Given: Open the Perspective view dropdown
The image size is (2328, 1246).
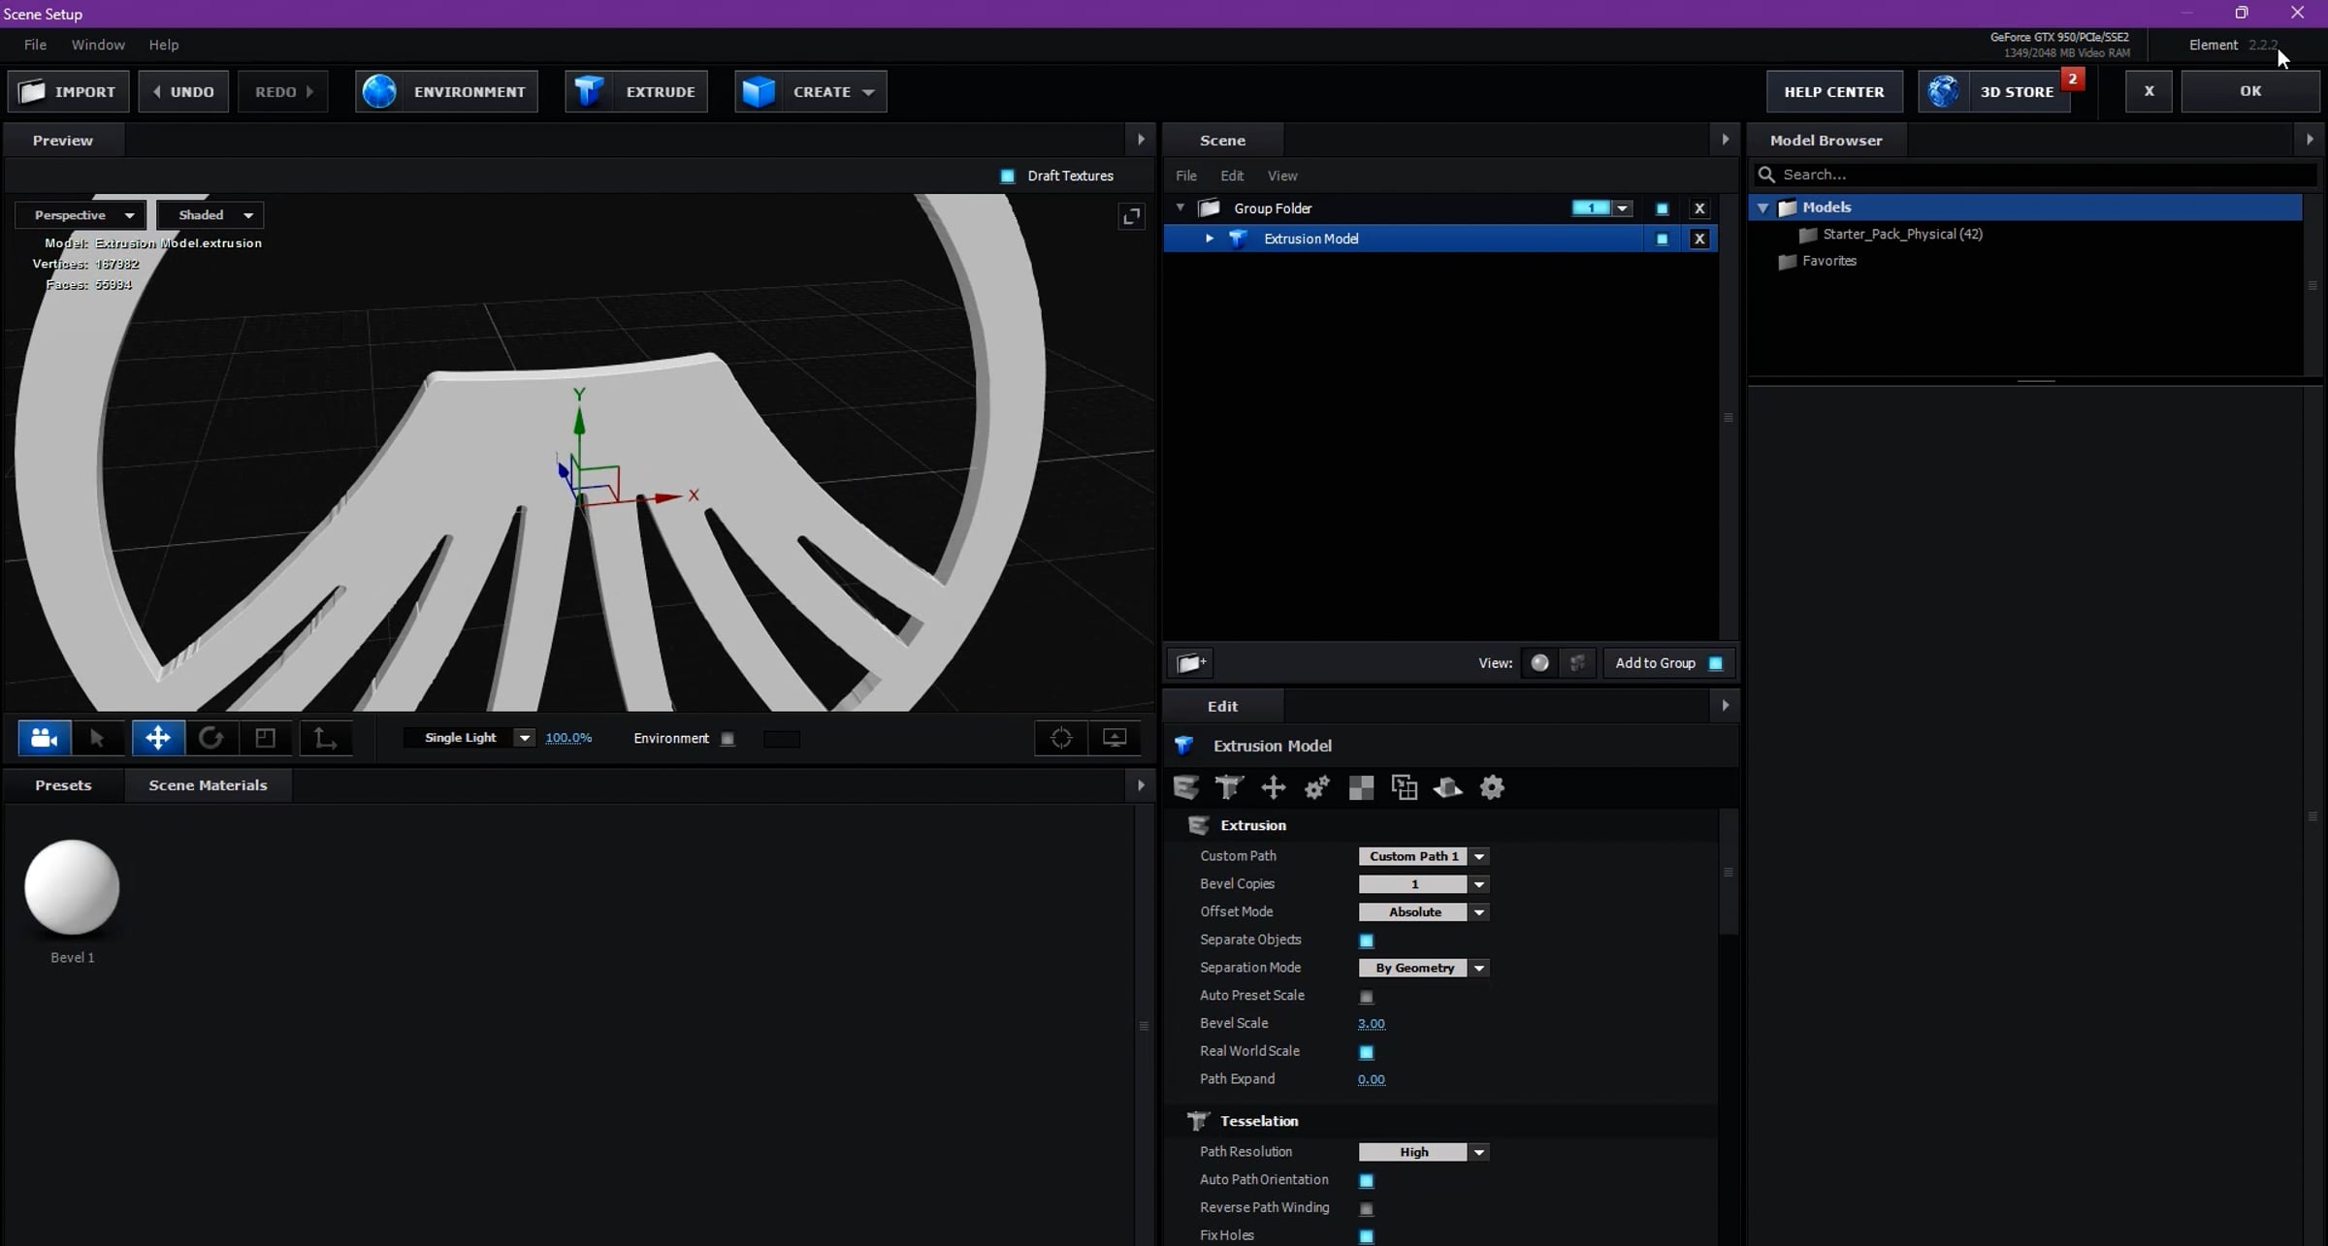Looking at the screenshot, I should tap(81, 215).
